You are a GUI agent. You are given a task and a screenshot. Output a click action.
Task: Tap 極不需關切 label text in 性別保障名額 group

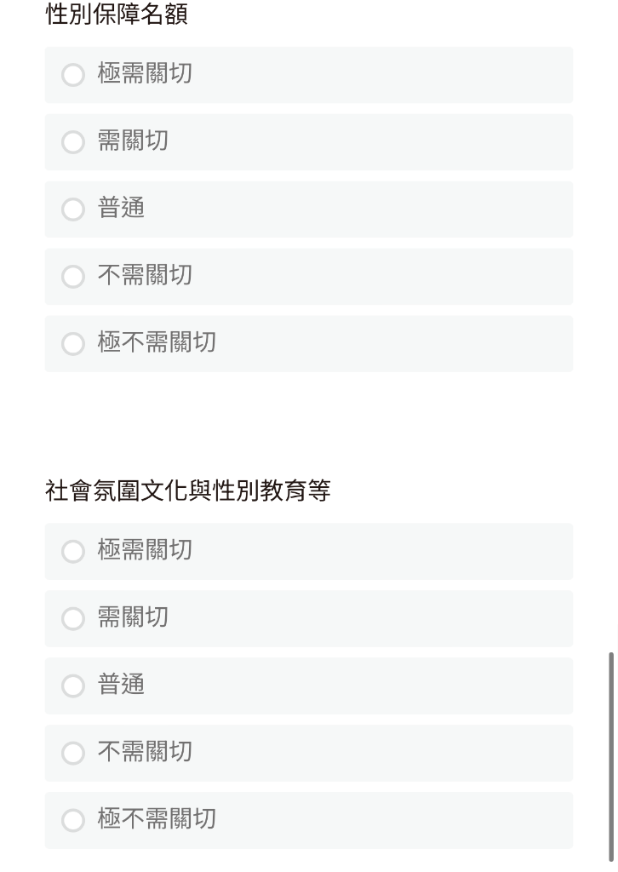157,342
